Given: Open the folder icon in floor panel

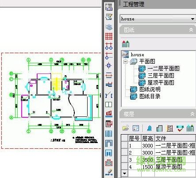Looking at the screenshot, I should tap(126, 128).
